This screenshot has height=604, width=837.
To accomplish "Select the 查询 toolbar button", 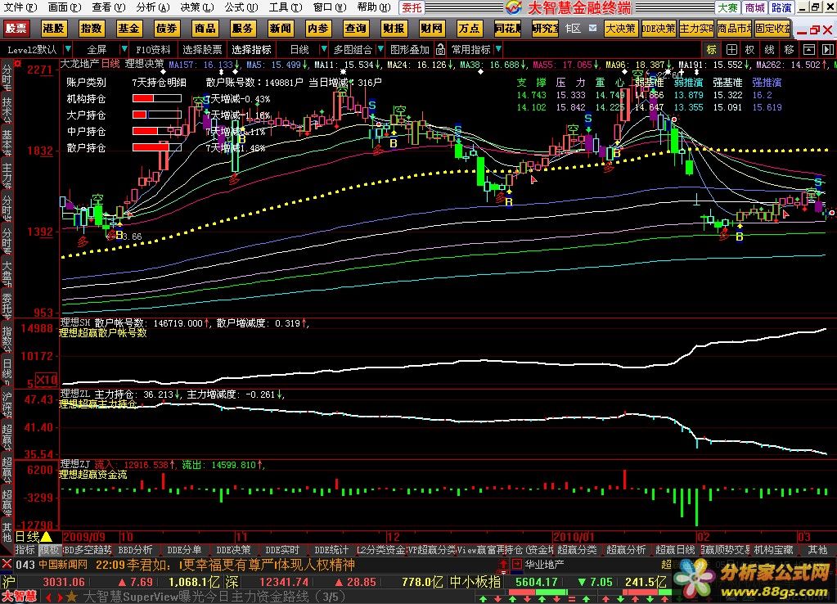I will coord(356,29).
